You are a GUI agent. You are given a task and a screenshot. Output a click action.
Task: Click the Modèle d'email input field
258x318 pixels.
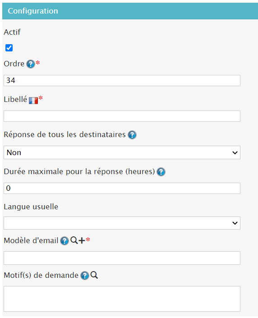click(x=122, y=258)
